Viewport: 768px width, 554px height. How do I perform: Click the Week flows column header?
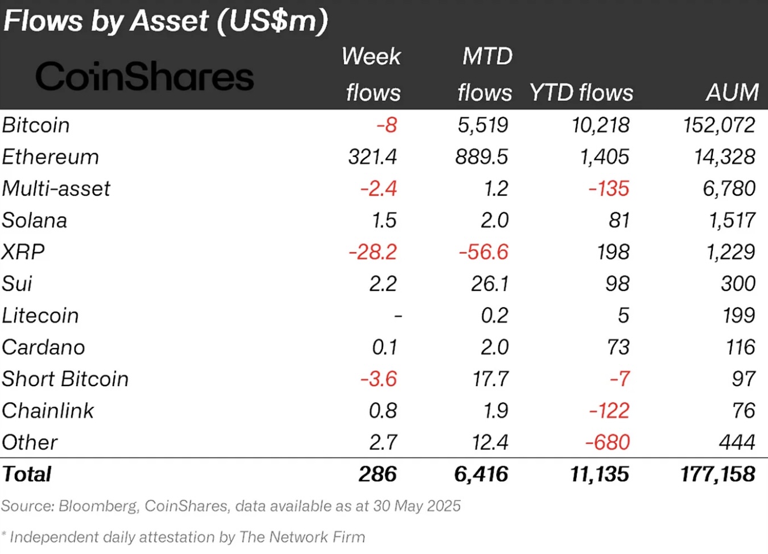click(x=372, y=75)
